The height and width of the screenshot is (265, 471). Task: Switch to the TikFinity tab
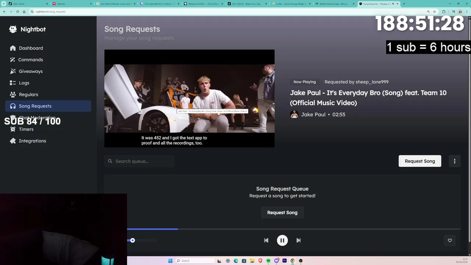71,4
